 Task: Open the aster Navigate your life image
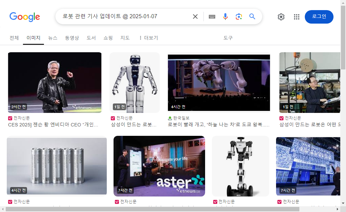coord(159,166)
